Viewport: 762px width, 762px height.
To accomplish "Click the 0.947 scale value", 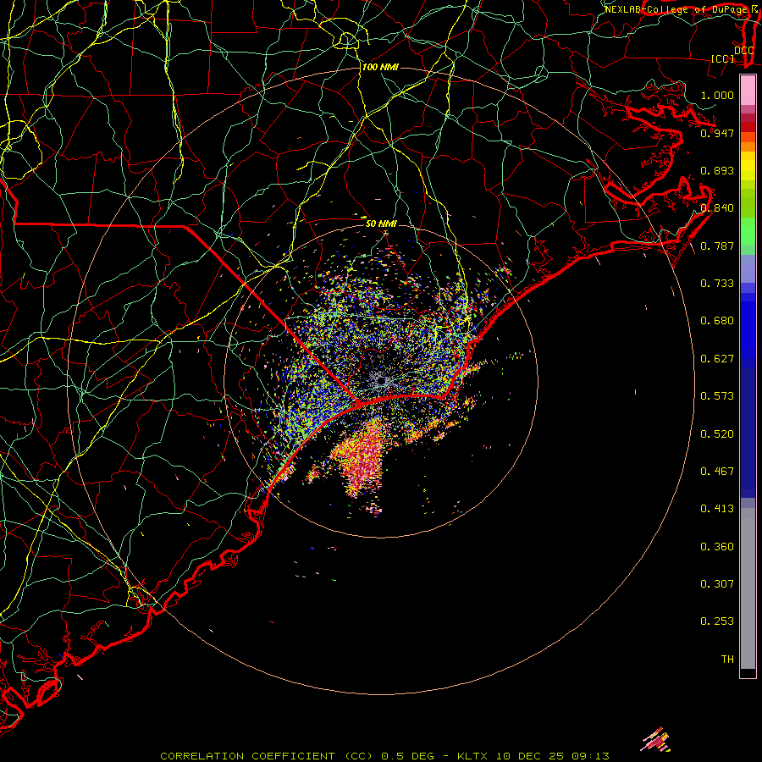I will pyautogui.click(x=717, y=133).
